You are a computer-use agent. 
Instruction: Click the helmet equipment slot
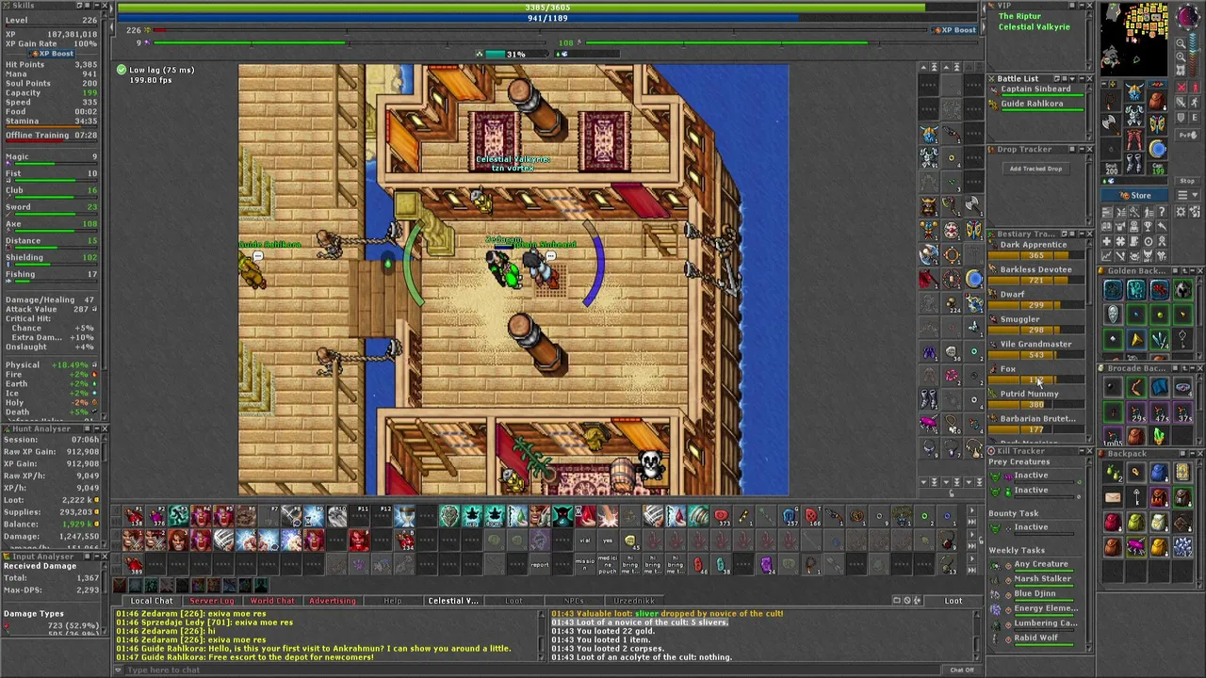(x=1134, y=92)
